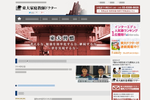Open the 東大習慣 hero banner

(63, 40)
